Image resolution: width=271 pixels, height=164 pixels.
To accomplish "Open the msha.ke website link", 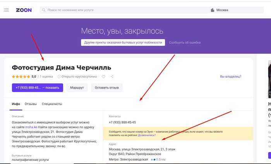I will click(31, 127).
